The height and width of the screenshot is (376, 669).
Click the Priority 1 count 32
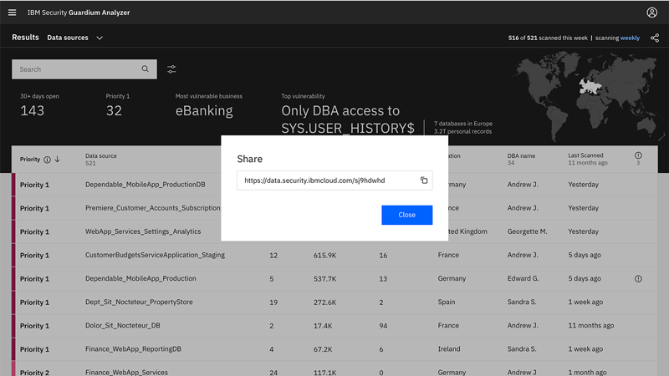114,111
